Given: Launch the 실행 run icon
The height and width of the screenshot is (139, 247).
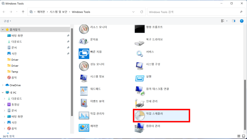Looking at the screenshot, I should (x=140, y=78).
